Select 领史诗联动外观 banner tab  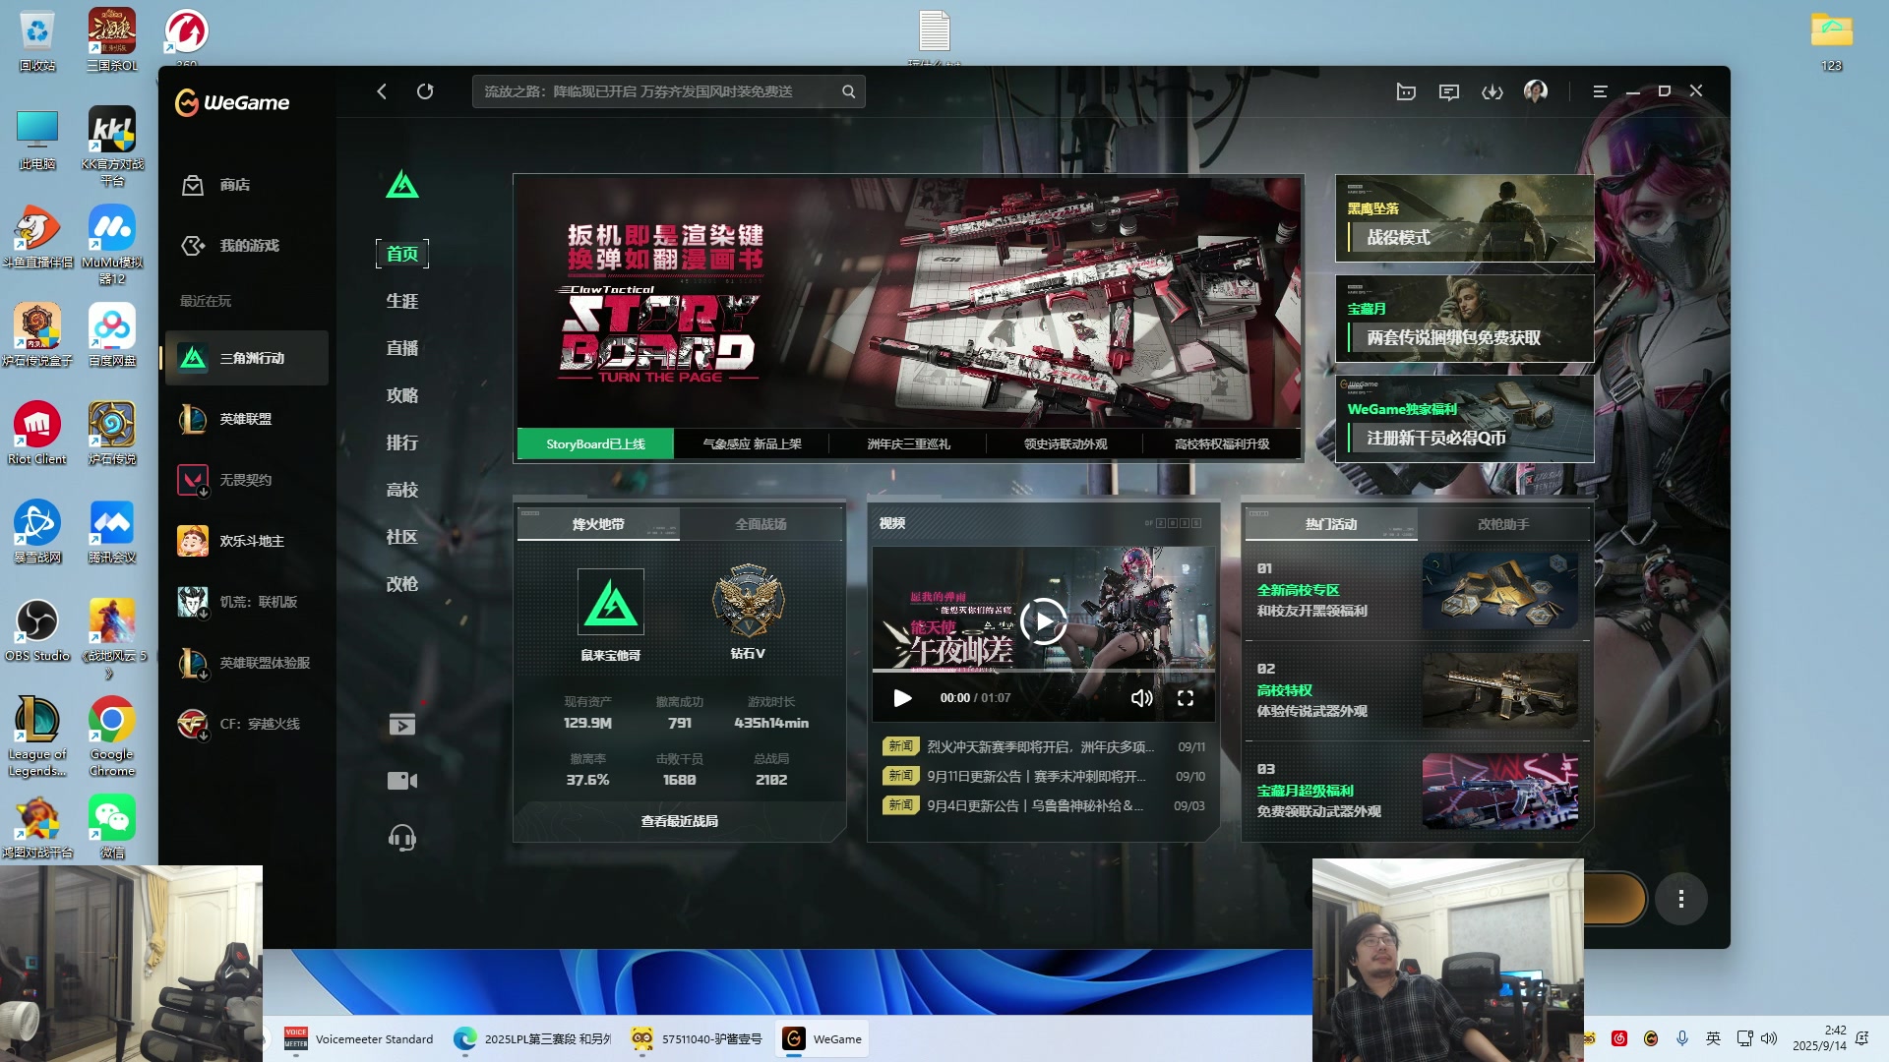pos(1066,443)
